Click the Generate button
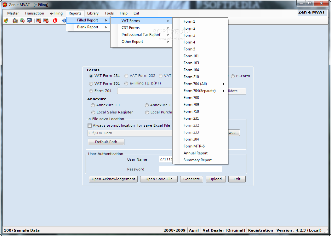The image size is (331, 236). pyautogui.click(x=191, y=179)
